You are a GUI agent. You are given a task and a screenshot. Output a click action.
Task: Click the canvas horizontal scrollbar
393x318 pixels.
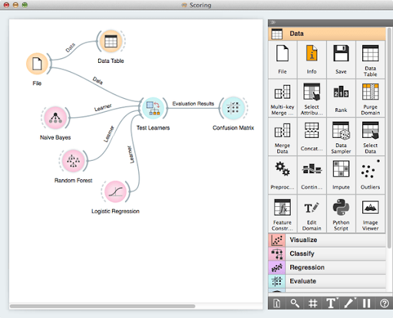tap(102, 306)
